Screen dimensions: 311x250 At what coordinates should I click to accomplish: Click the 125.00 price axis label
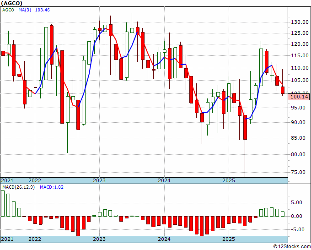tap(300, 33)
